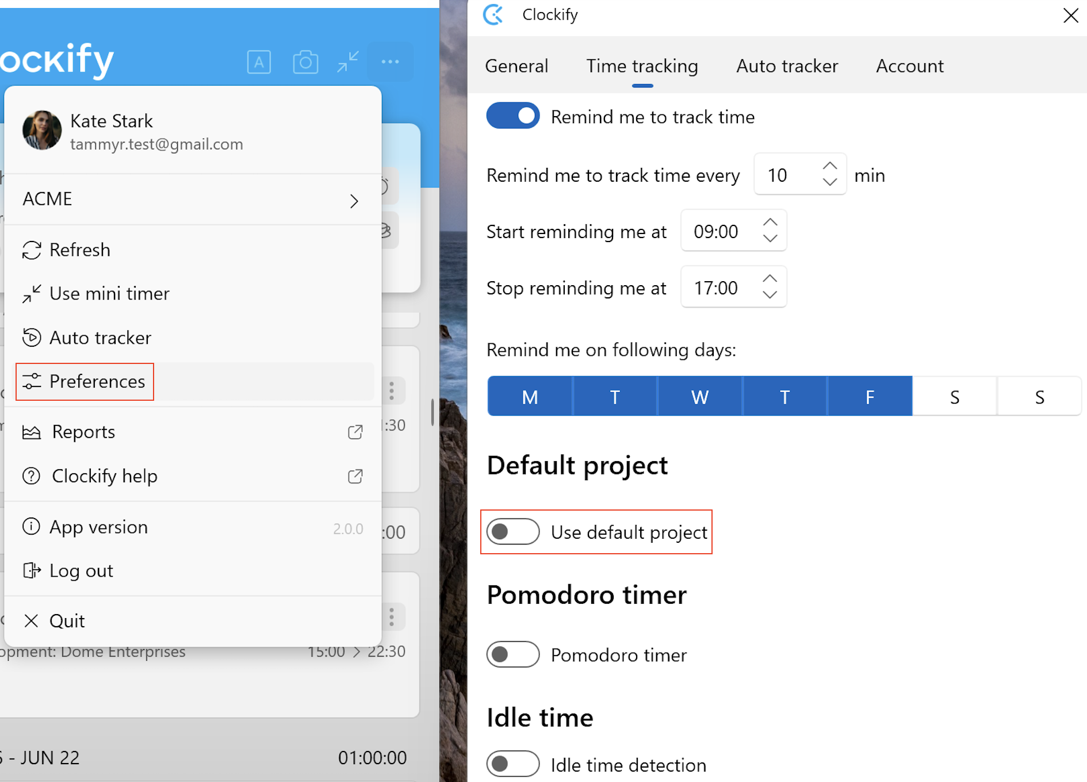This screenshot has height=782, width=1087.
Task: Switch to the Account tab
Action: (909, 66)
